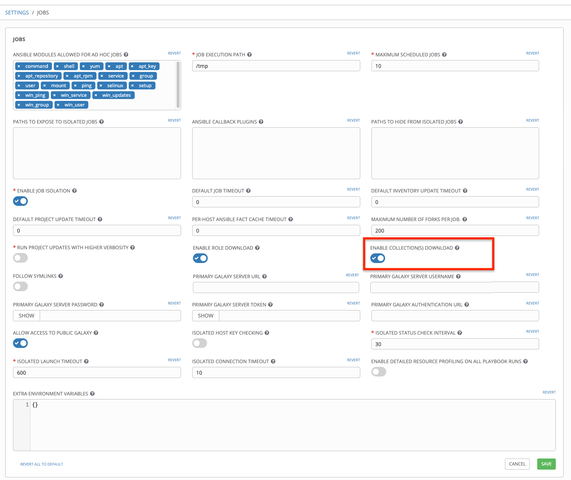Click the Job Execution Path field
Viewport: 571px width, 480px height.
pyautogui.click(x=276, y=66)
